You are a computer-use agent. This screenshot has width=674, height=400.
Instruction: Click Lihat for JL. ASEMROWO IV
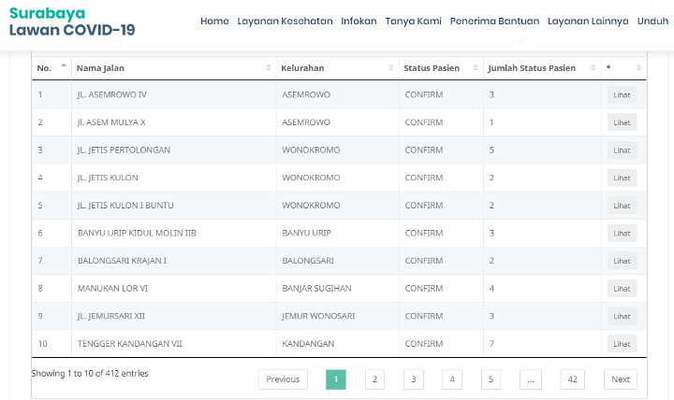pyautogui.click(x=622, y=94)
